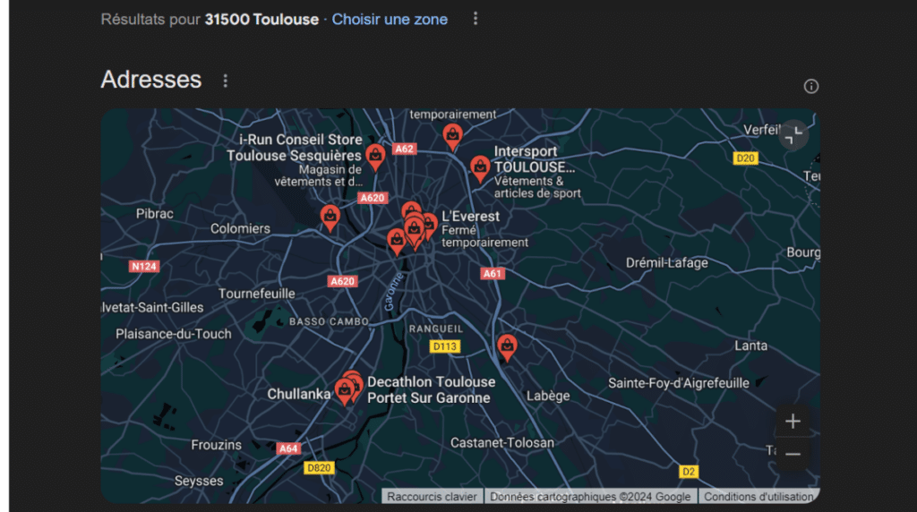Select the Chullanka map pin
917x512 pixels.
pos(345,390)
